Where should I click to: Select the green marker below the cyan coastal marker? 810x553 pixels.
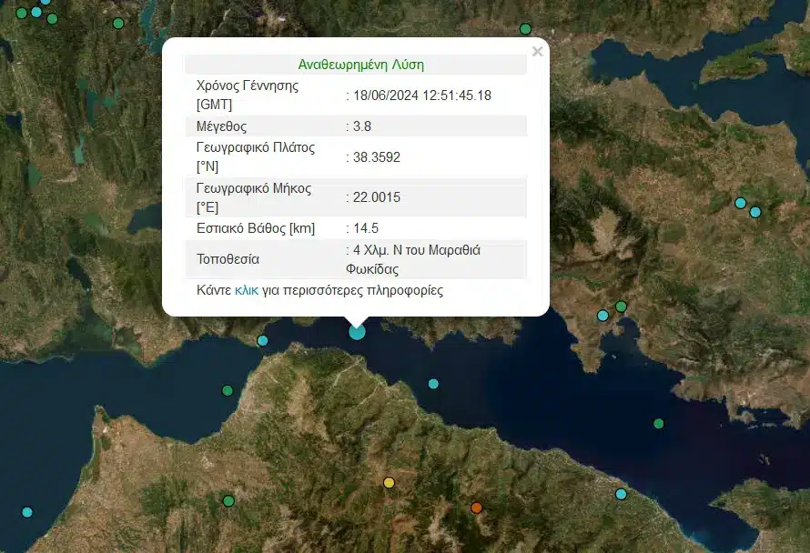pyautogui.click(x=228, y=391)
